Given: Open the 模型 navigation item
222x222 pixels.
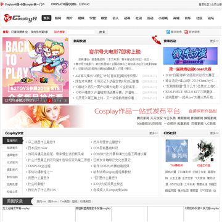Looking at the screenshot, I should coord(104,18).
